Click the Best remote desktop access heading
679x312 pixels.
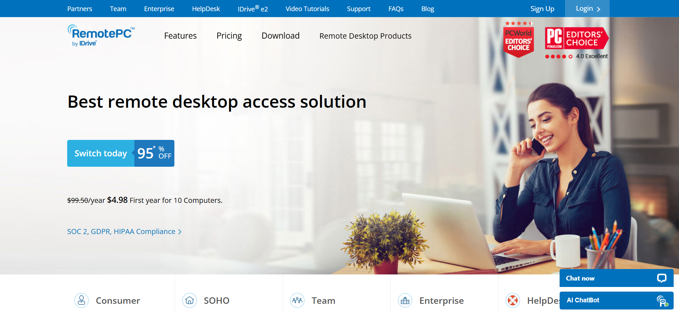coord(217,102)
